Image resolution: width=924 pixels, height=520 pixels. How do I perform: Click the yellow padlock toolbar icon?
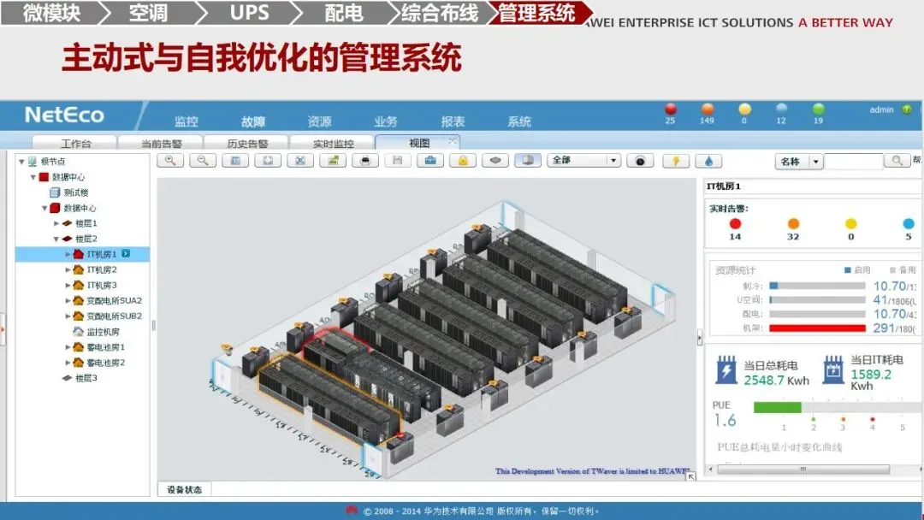[x=463, y=161]
